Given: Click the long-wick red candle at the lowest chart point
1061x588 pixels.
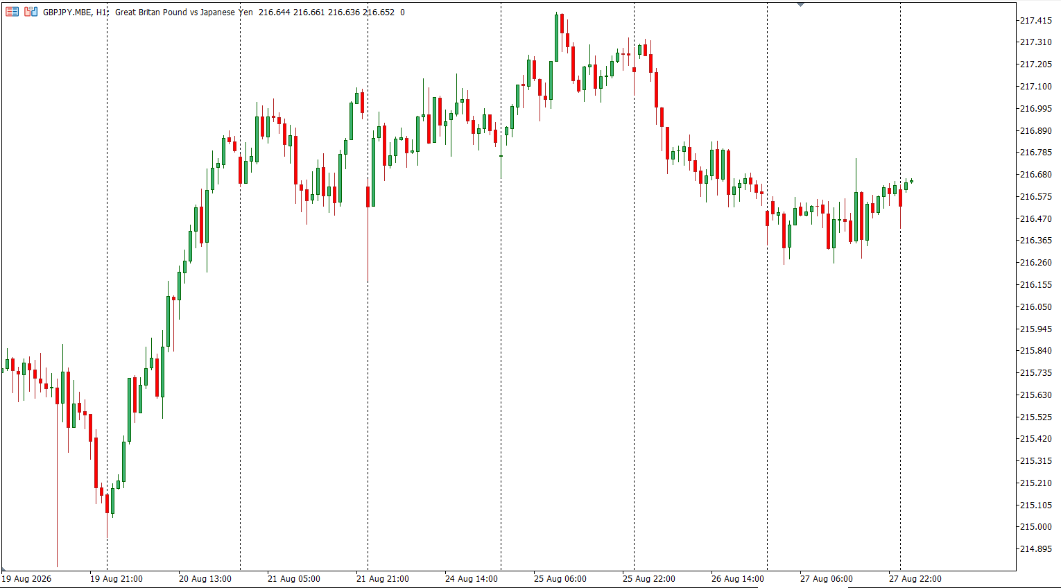Looking at the screenshot, I should click(57, 472).
